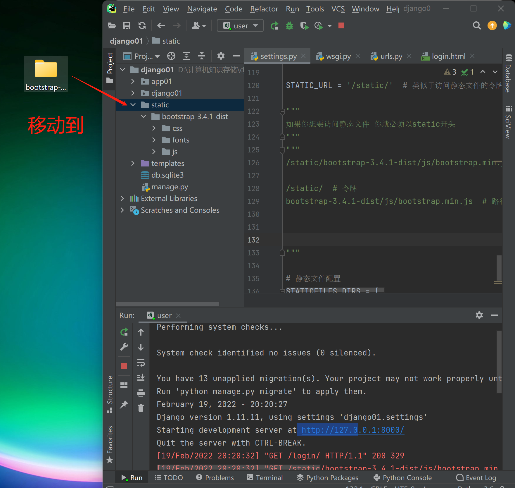Open the profiler options dropdown arrow

(330, 26)
